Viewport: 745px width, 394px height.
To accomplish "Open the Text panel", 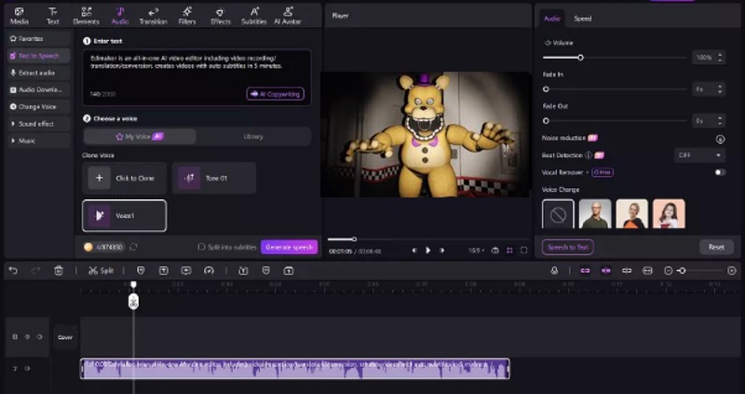I will (53, 16).
